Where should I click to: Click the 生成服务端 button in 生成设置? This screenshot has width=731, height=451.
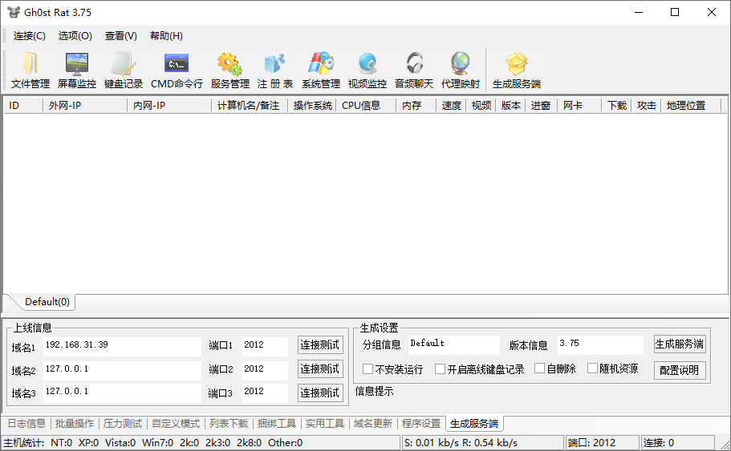point(680,344)
